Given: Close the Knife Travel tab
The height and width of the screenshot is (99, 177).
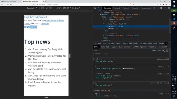Looking at the screenshot, I should coord(43,1).
